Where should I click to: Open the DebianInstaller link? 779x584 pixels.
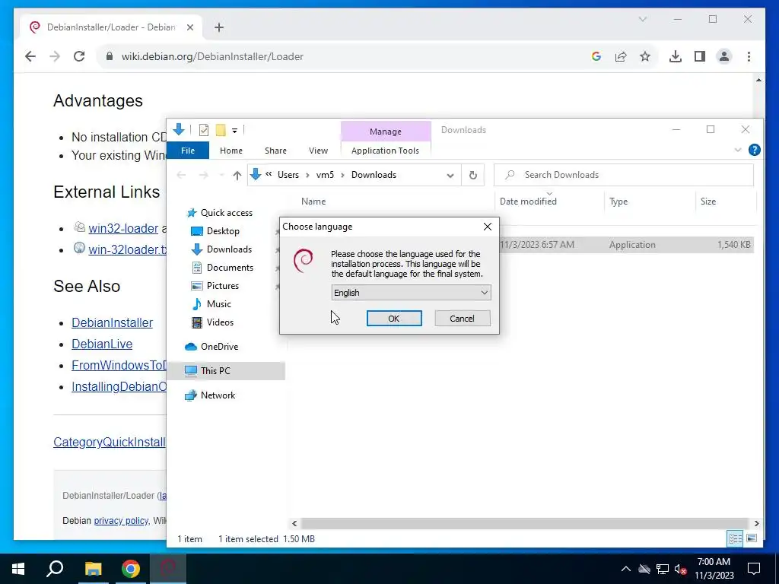click(113, 322)
